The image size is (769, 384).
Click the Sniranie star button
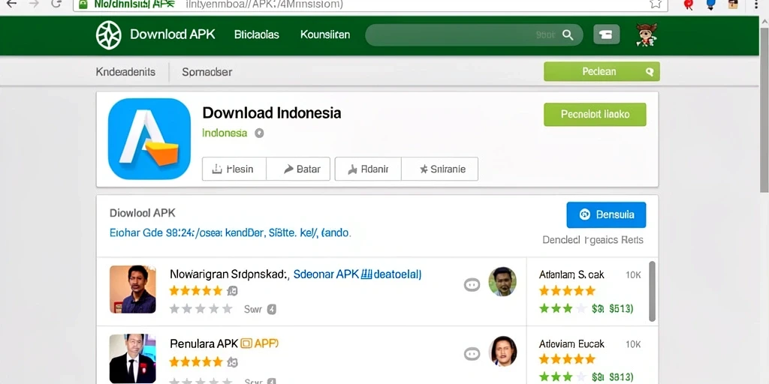(439, 169)
